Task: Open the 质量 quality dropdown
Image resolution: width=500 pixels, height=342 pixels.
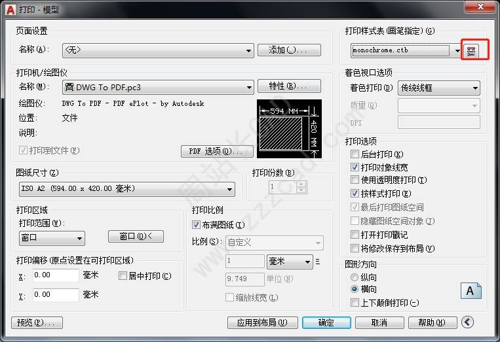Action: [x=439, y=106]
